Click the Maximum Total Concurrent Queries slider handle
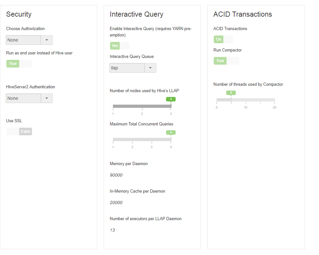Viewport: 319px width, 255px height. [x=171, y=139]
